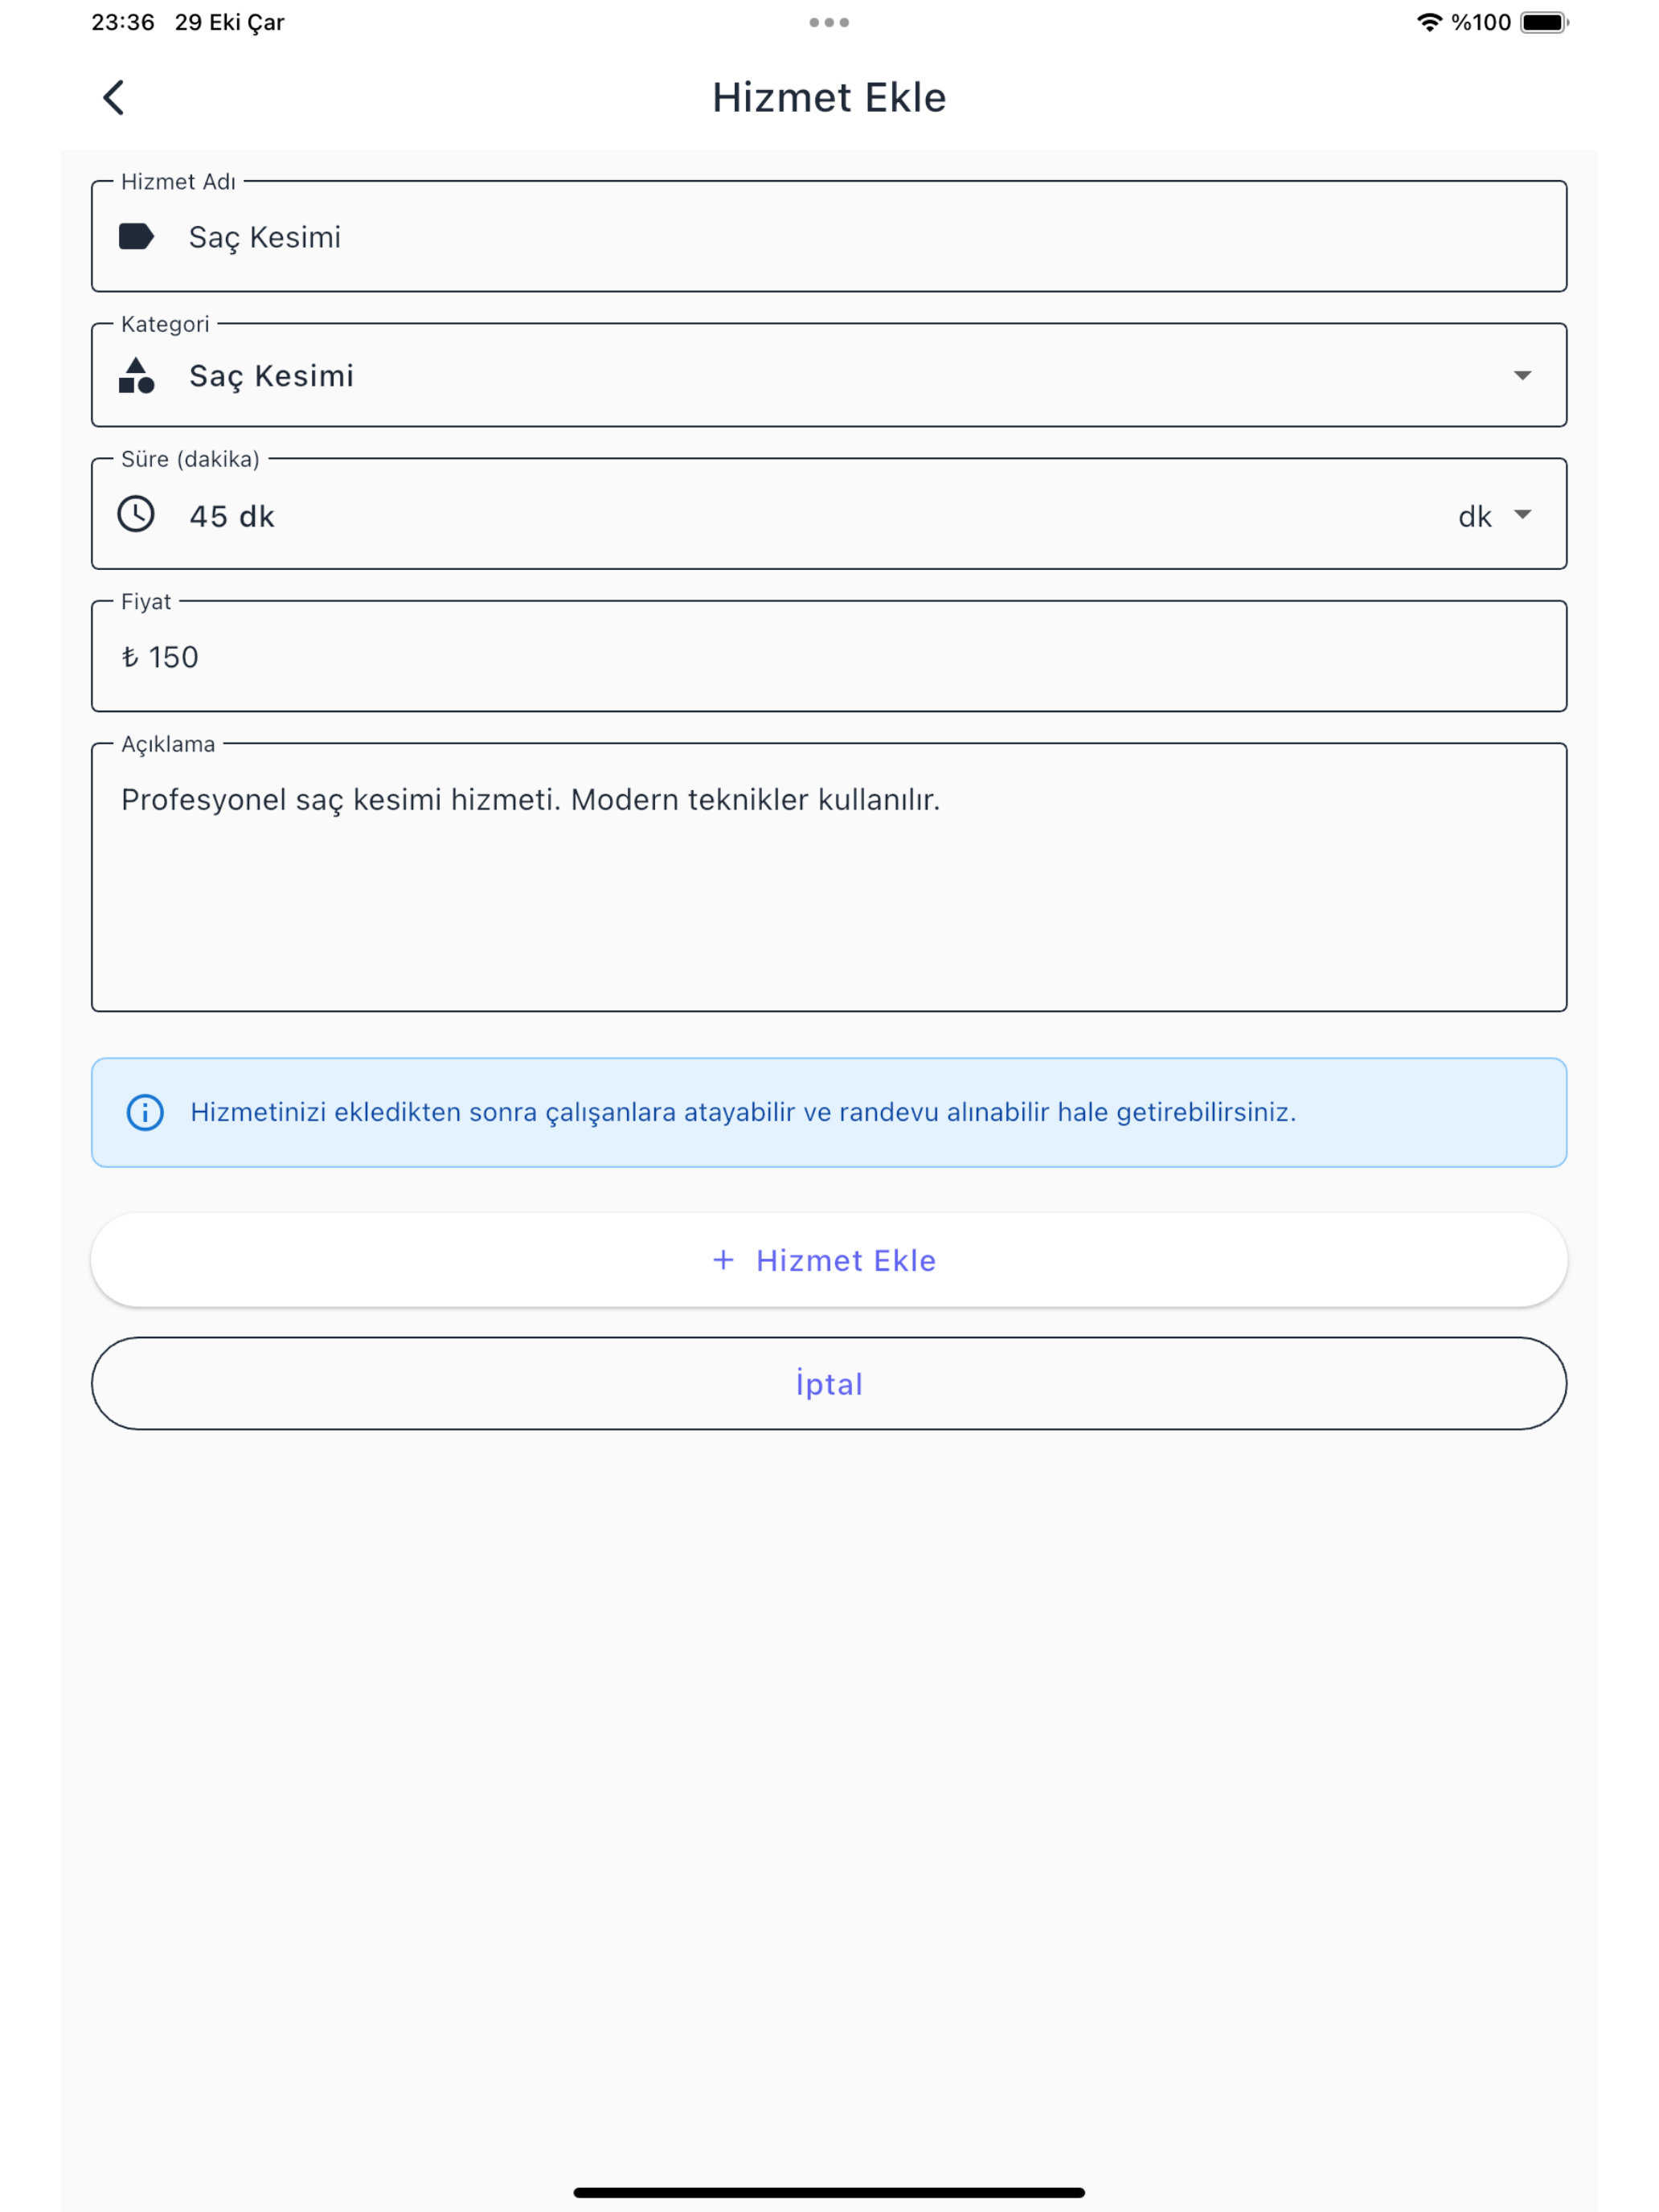Edit the Açıklama description text area
This screenshot has width=1659, height=2212.
pyautogui.click(x=829, y=877)
